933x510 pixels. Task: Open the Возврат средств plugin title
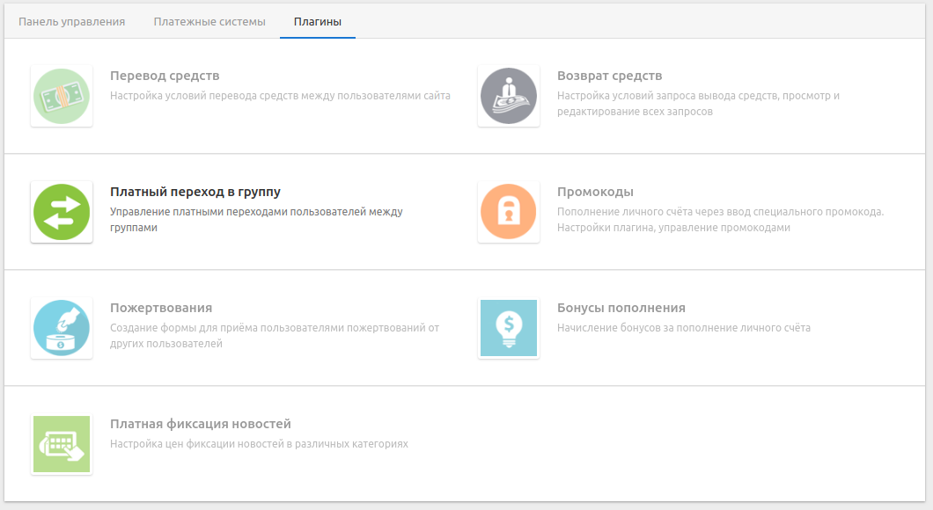point(609,76)
